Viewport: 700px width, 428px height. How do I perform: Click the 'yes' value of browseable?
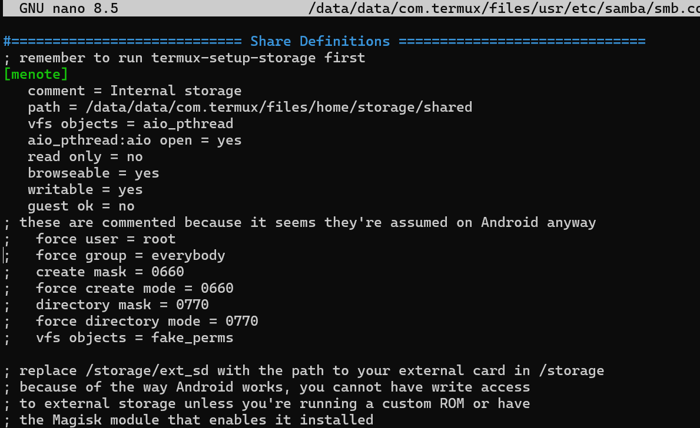point(147,173)
